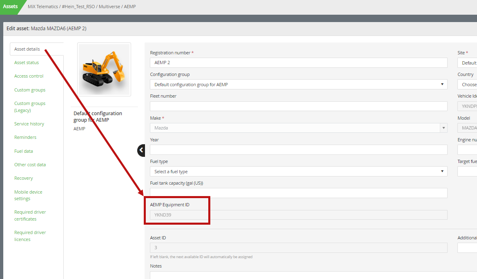
Task: Go to Access control section
Action: [x=29, y=76]
